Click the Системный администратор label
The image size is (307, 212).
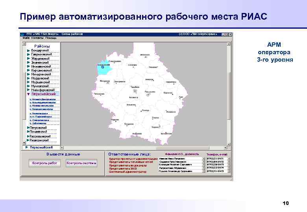point(128,172)
